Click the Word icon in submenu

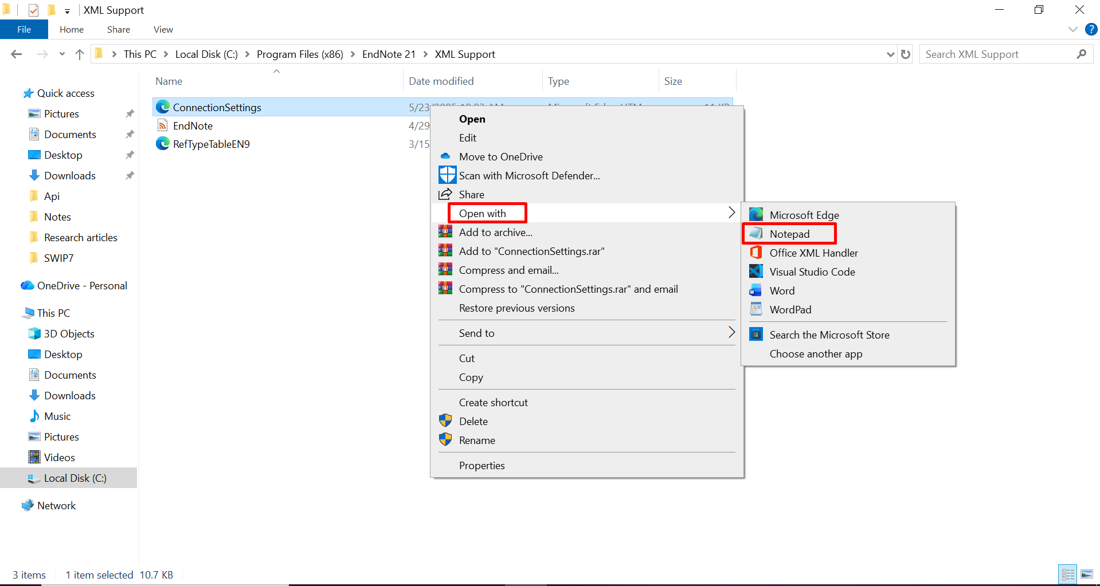click(756, 290)
